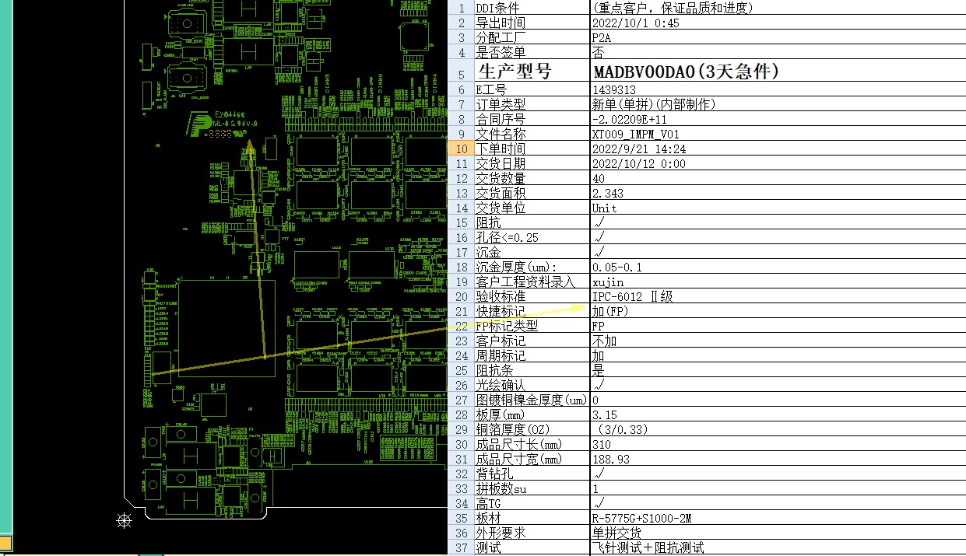
Task: Click the 交货日期 label cell
Action: tap(532, 163)
